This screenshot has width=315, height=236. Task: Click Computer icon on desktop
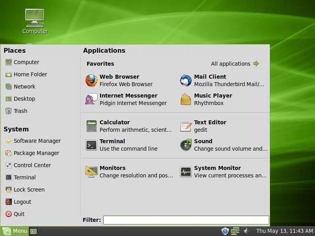pos(35,18)
